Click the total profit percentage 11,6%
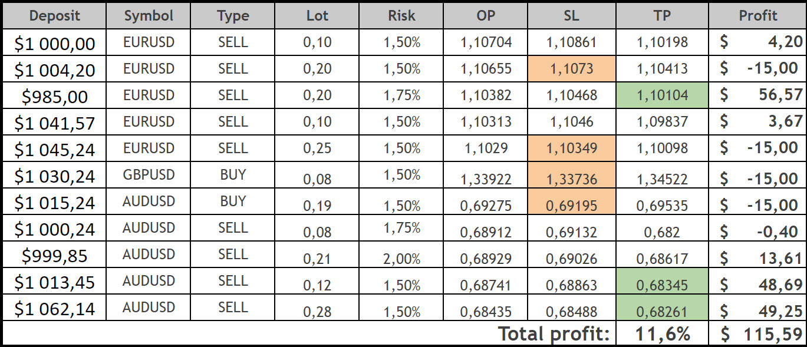This screenshot has width=807, height=347. click(663, 334)
